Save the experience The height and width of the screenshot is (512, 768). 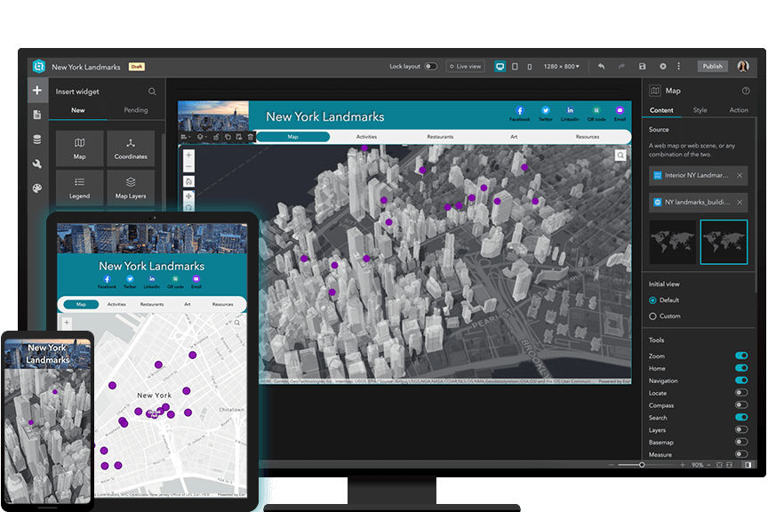click(642, 66)
